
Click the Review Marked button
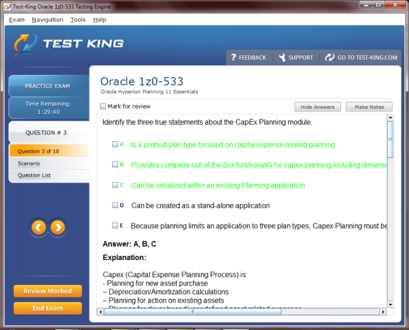click(48, 291)
